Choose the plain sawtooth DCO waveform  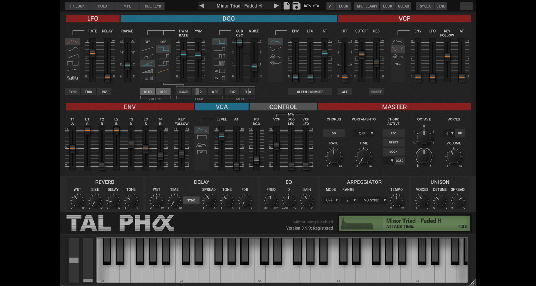(148, 49)
